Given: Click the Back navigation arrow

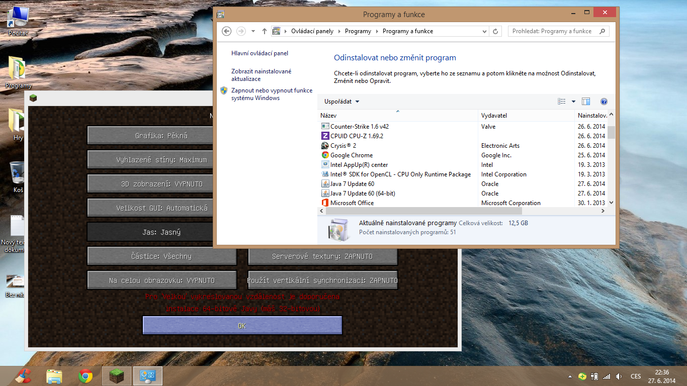Looking at the screenshot, I should (x=226, y=31).
